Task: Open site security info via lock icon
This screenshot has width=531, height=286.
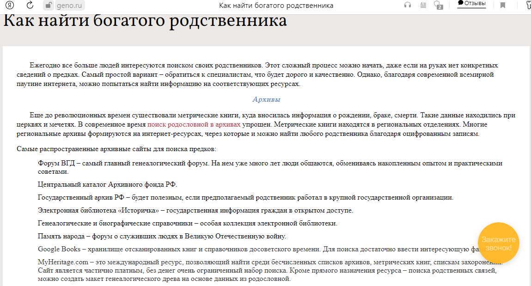Action: (x=49, y=5)
